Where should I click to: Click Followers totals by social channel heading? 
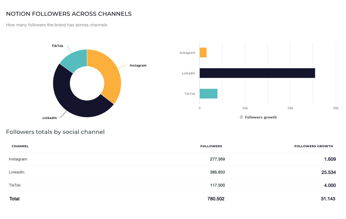tap(55, 132)
